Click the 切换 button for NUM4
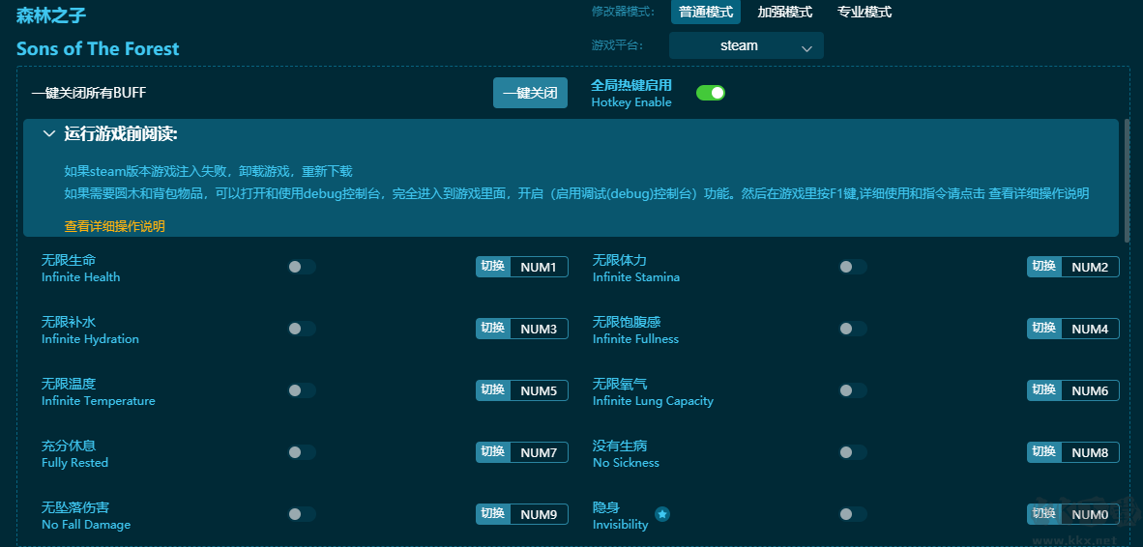The width and height of the screenshot is (1143, 547). (1043, 330)
